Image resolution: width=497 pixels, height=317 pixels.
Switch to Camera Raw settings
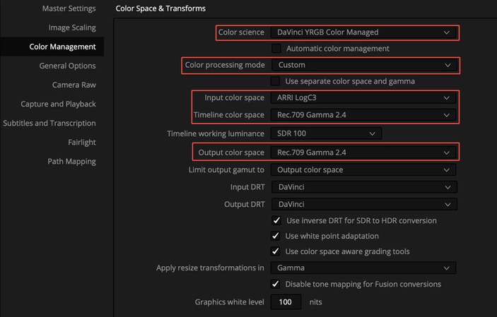point(74,85)
